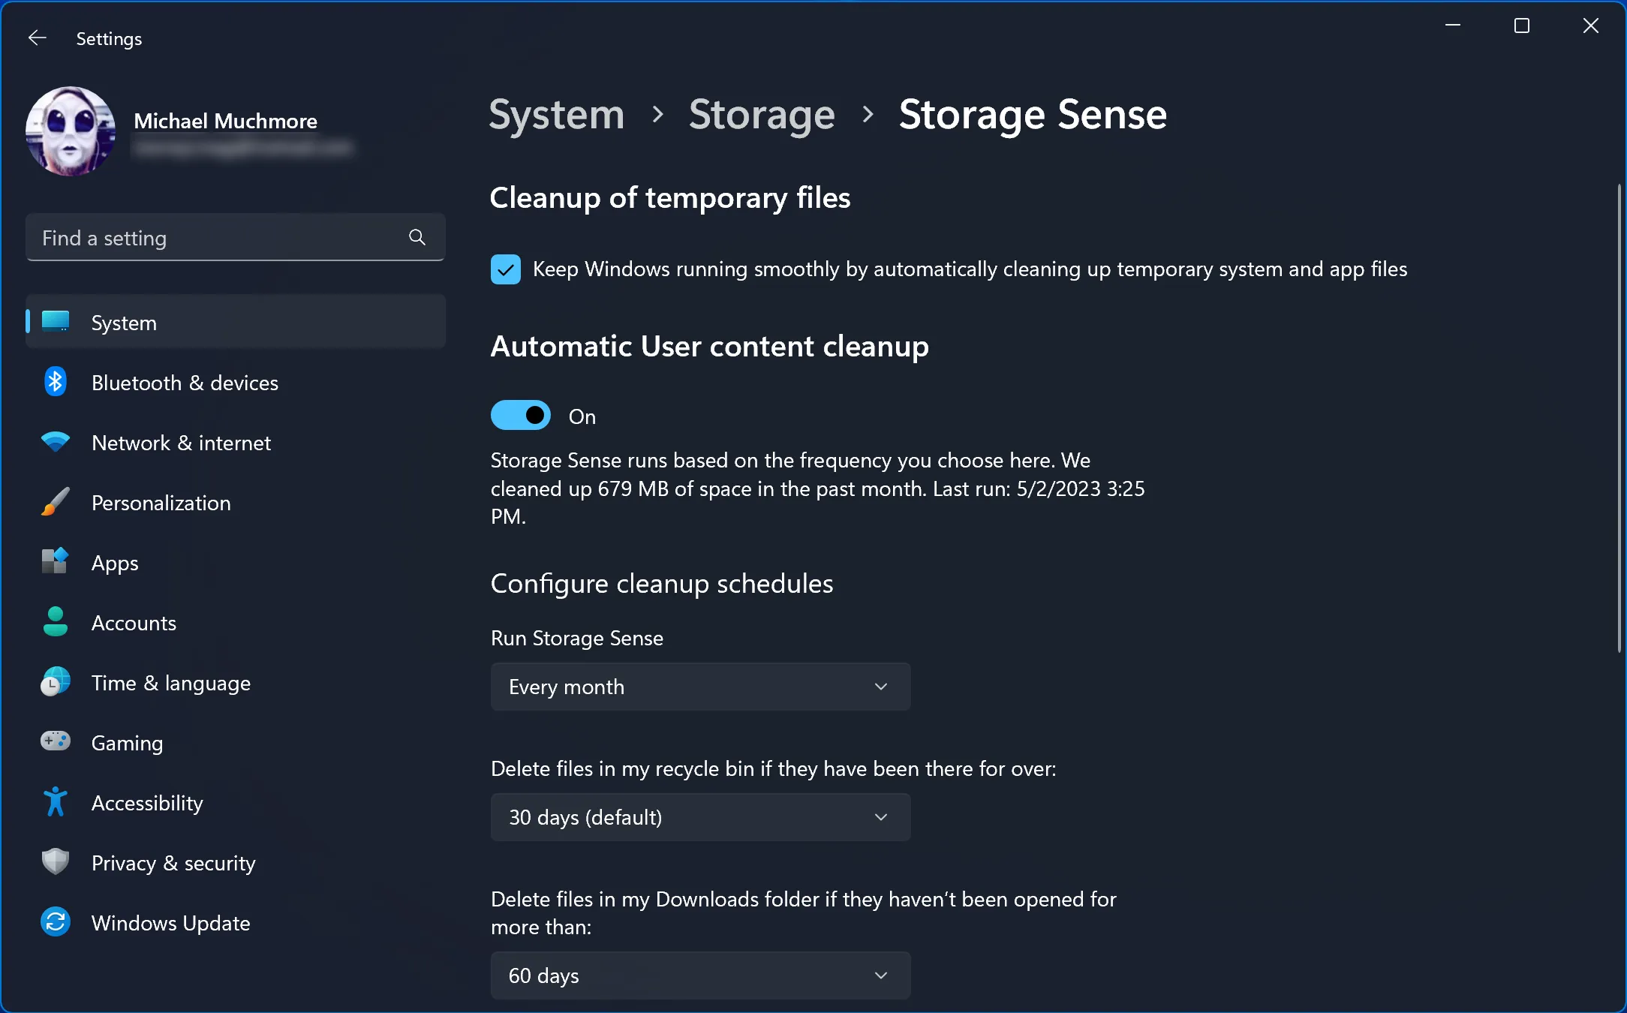Open Privacy & security settings

tap(236, 863)
